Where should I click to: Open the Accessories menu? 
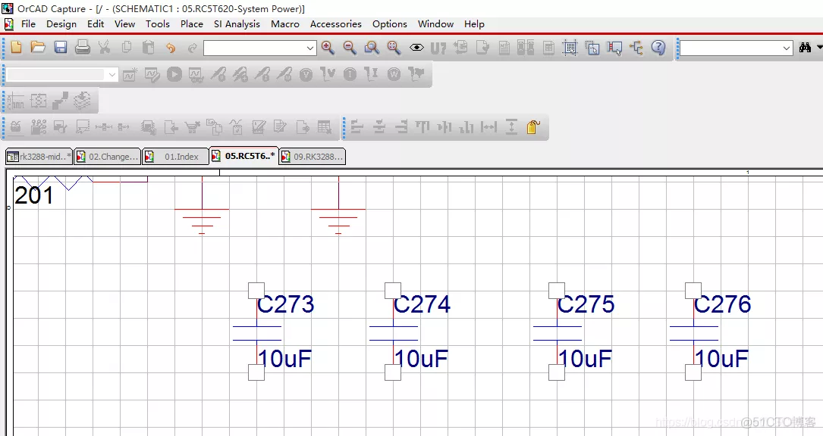(x=336, y=24)
